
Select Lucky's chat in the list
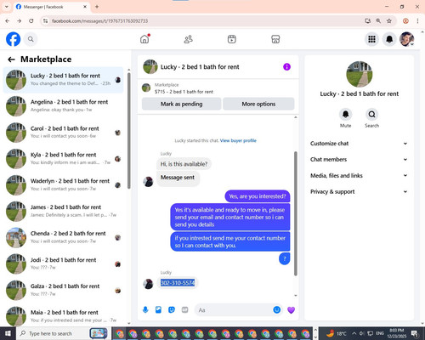point(63,80)
